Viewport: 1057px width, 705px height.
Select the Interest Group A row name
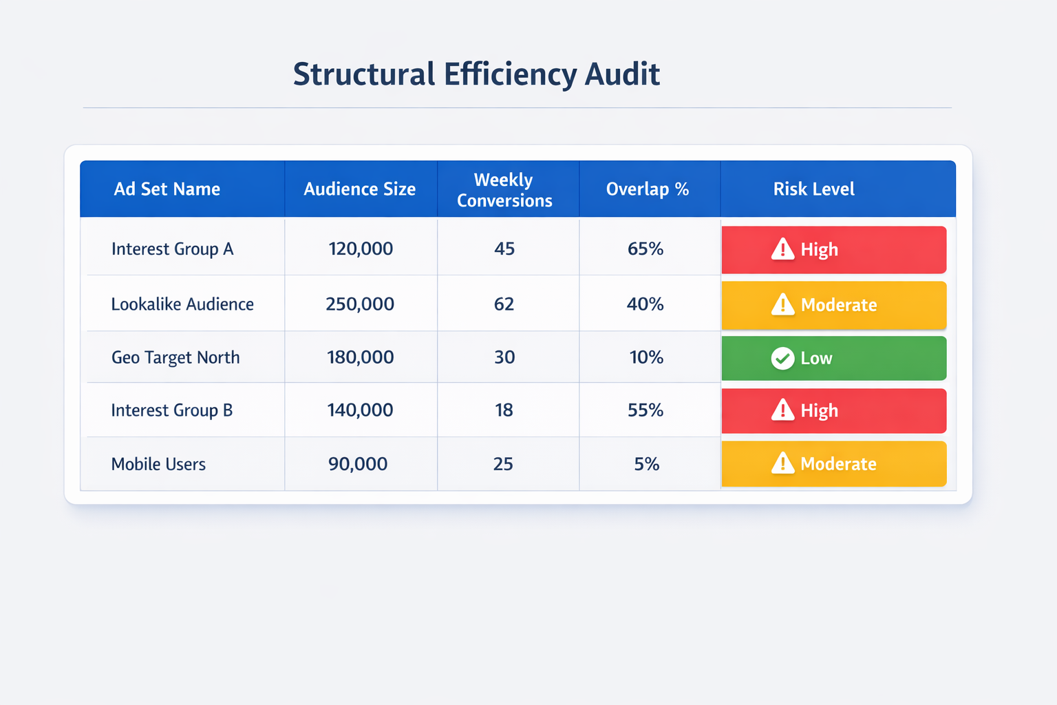coord(173,249)
